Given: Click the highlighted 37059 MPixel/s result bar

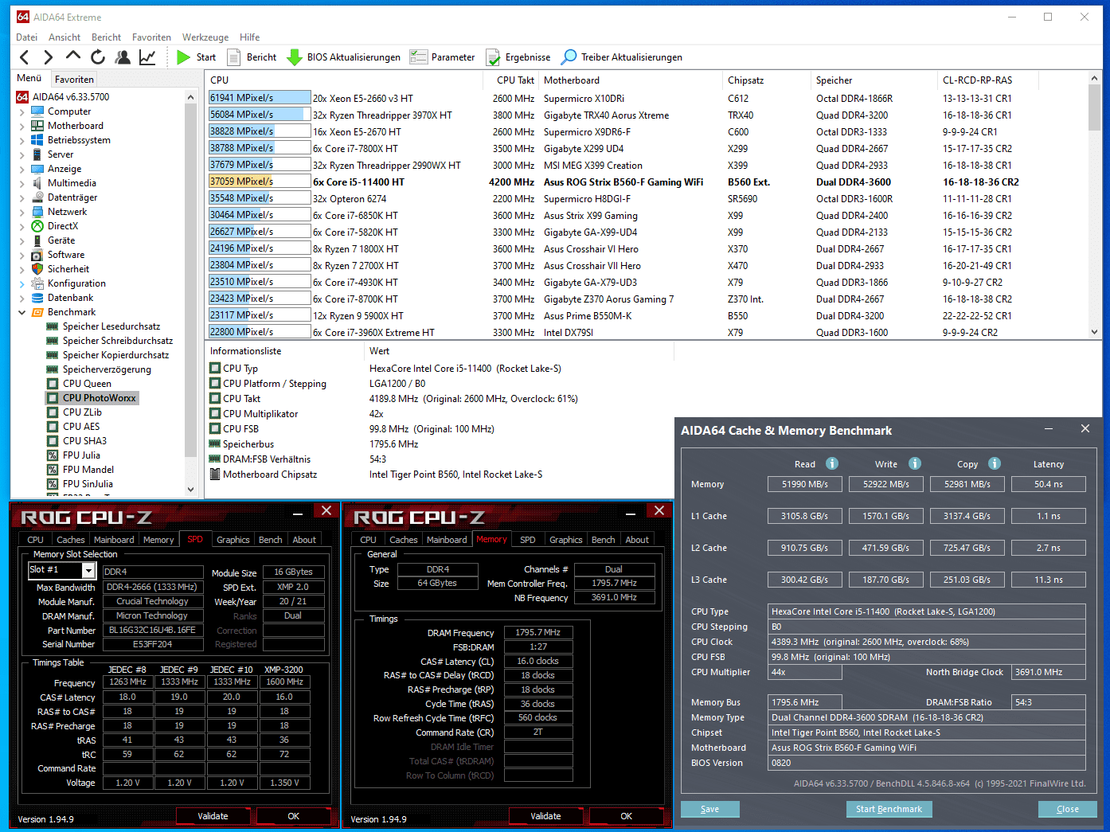Looking at the screenshot, I should (260, 182).
